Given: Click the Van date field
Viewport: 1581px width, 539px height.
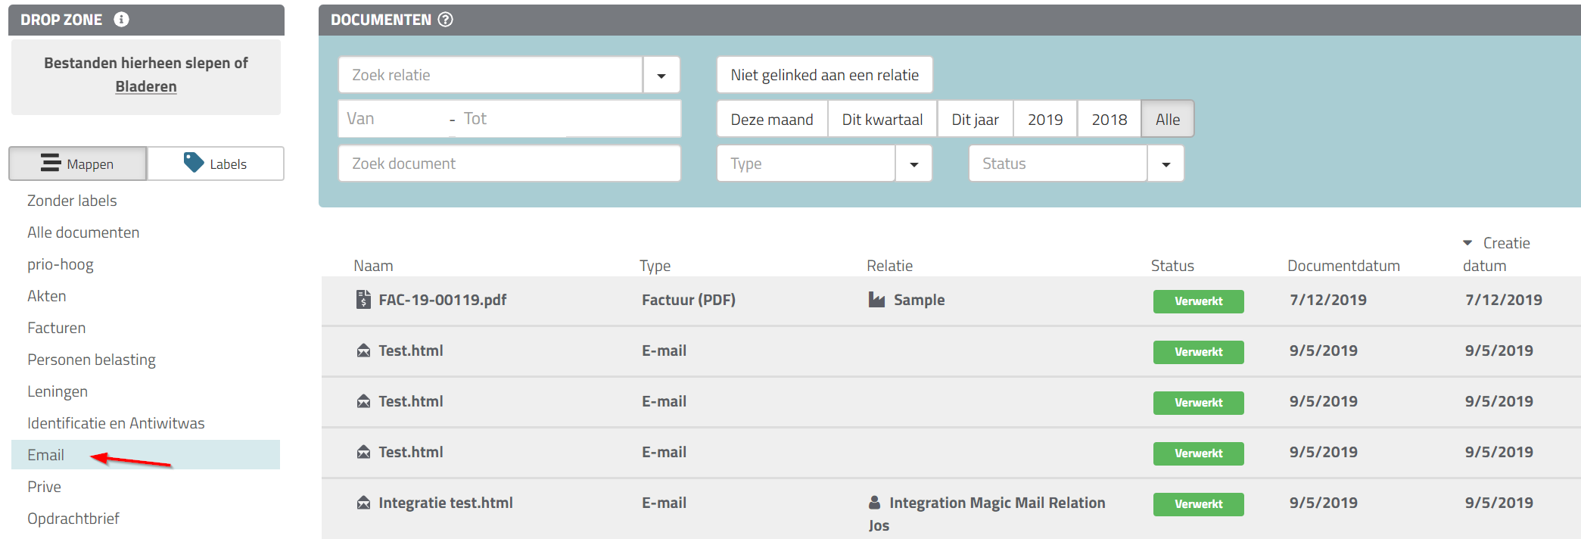Looking at the screenshot, I should [394, 119].
